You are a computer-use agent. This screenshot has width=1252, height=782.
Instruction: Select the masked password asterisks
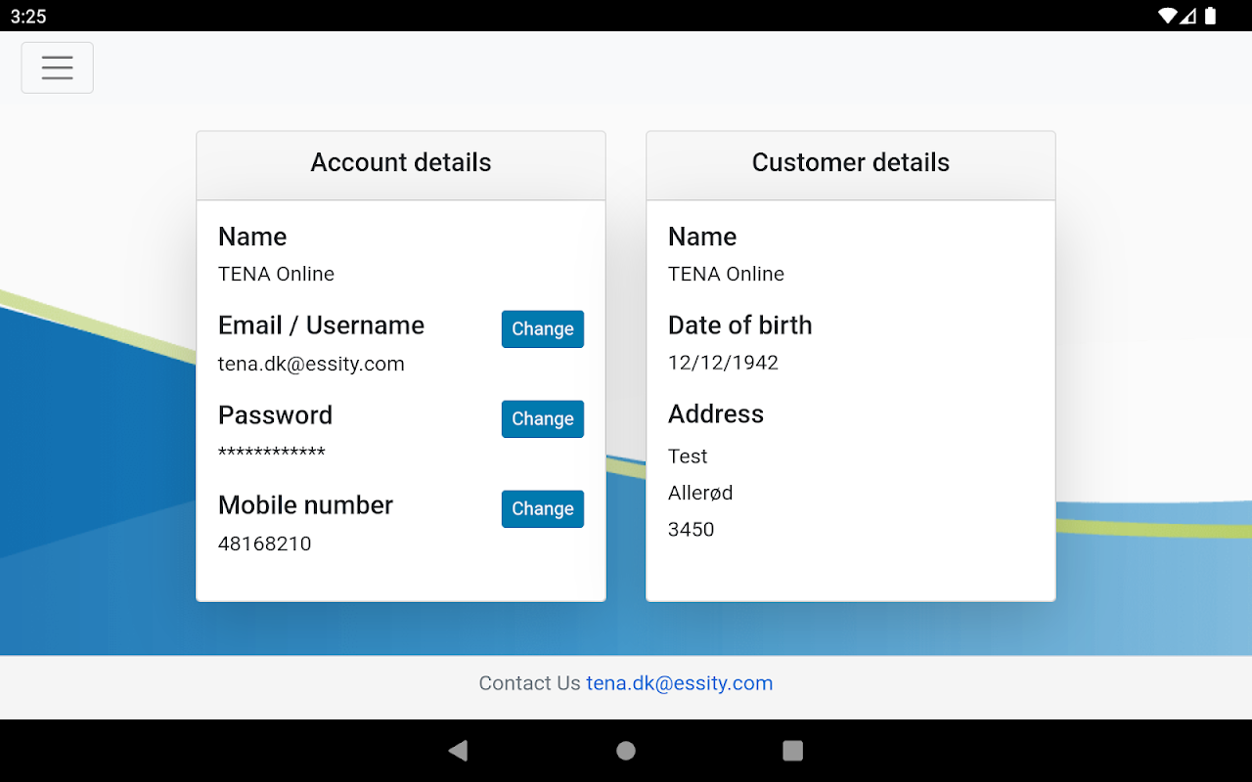[272, 453]
